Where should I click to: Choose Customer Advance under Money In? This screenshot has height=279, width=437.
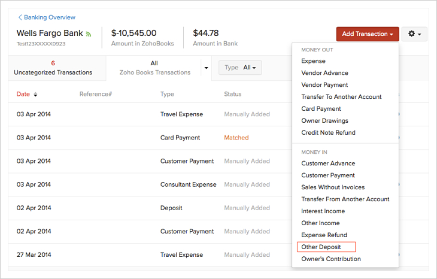pyautogui.click(x=328, y=163)
